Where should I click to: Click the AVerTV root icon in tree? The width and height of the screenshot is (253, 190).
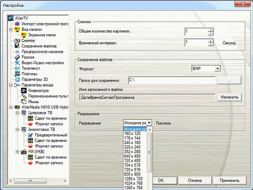(x=11, y=18)
